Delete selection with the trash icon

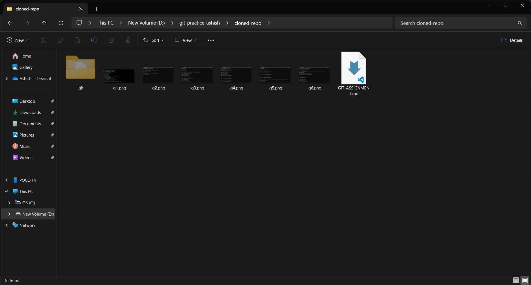coord(128,40)
